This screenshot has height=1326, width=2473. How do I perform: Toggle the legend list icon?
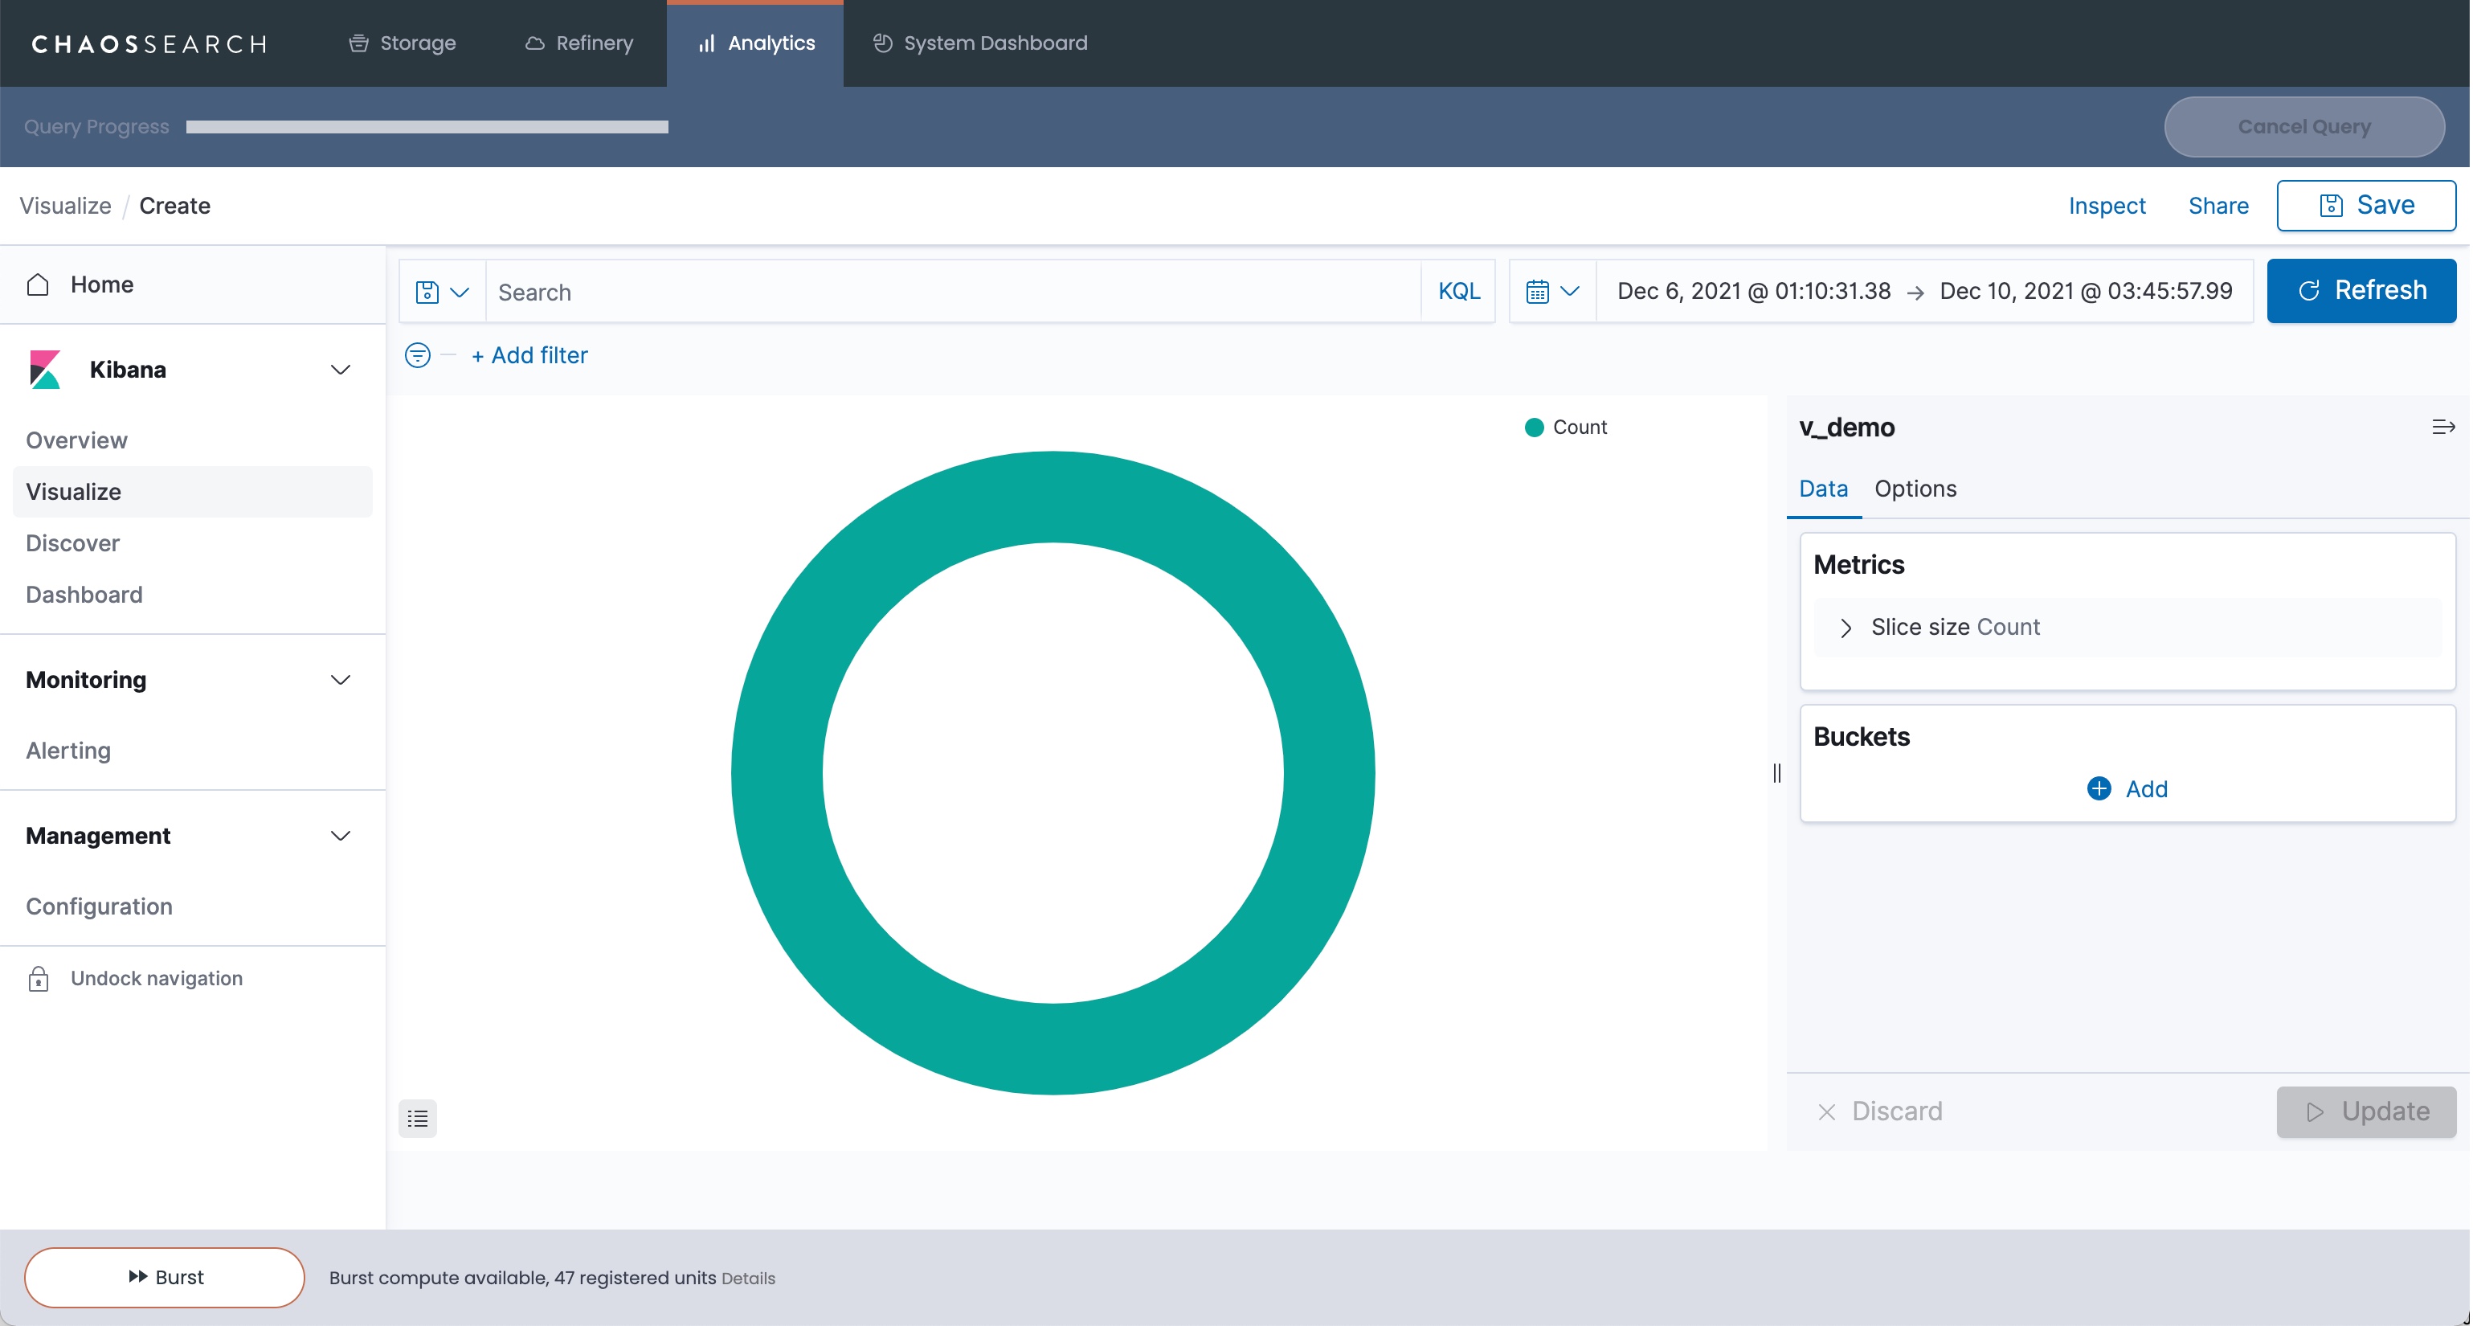point(418,1119)
